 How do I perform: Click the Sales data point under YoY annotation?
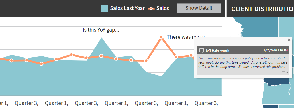pyautogui.click(x=101, y=56)
